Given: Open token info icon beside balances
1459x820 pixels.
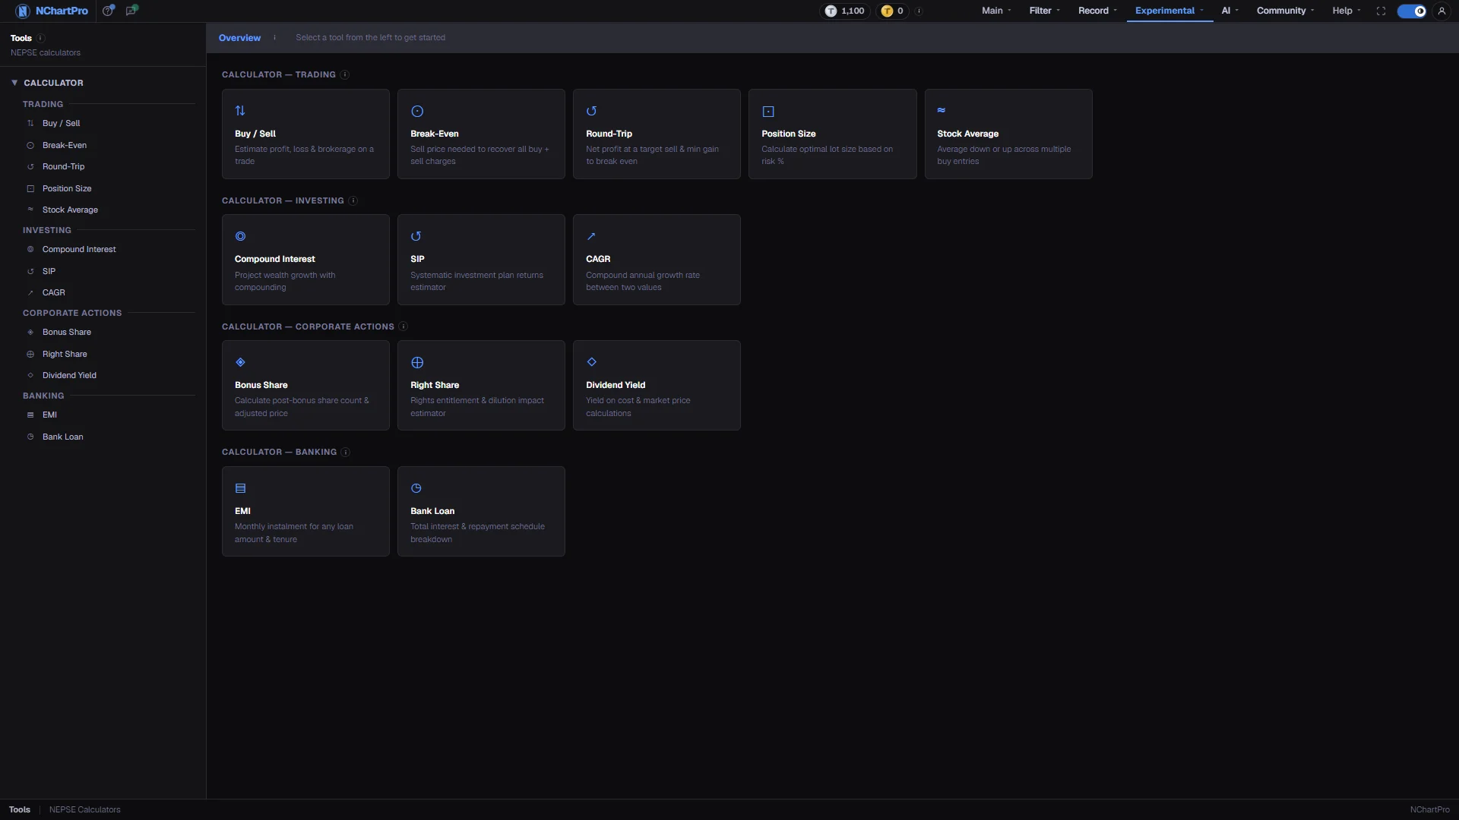Looking at the screenshot, I should (919, 11).
